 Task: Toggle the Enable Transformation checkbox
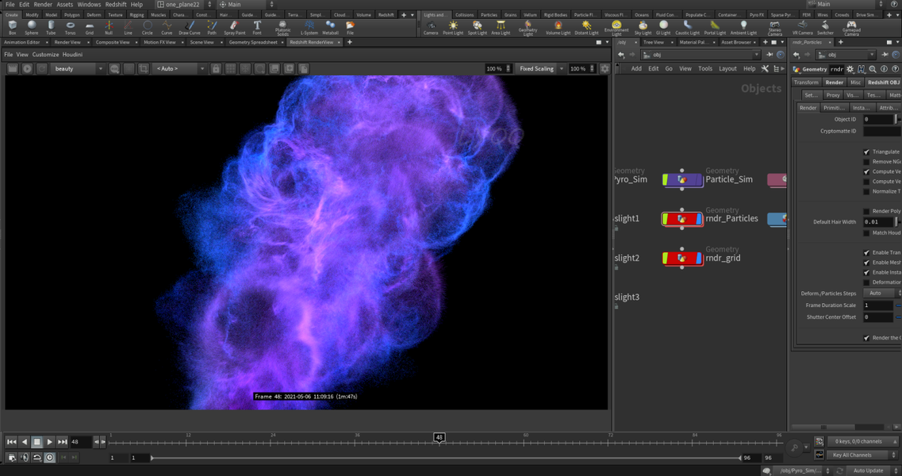[866, 253]
